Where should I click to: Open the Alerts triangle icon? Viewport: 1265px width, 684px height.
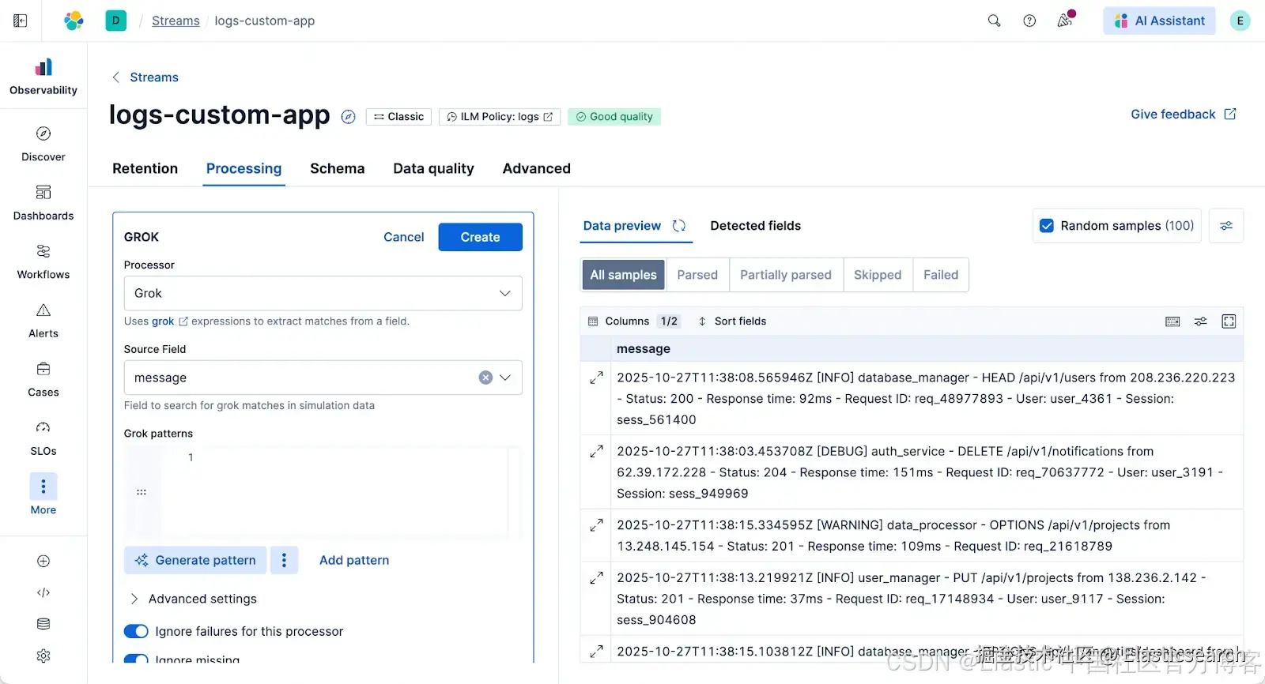pyautogui.click(x=43, y=310)
